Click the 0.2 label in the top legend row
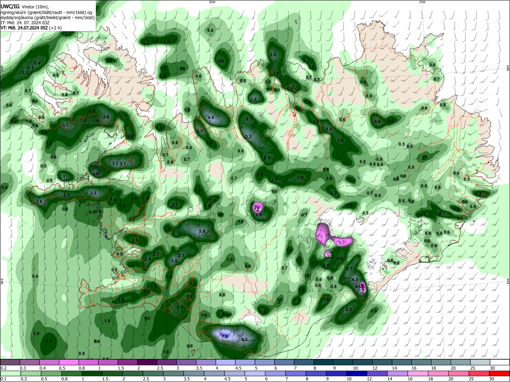 click(x=4, y=368)
